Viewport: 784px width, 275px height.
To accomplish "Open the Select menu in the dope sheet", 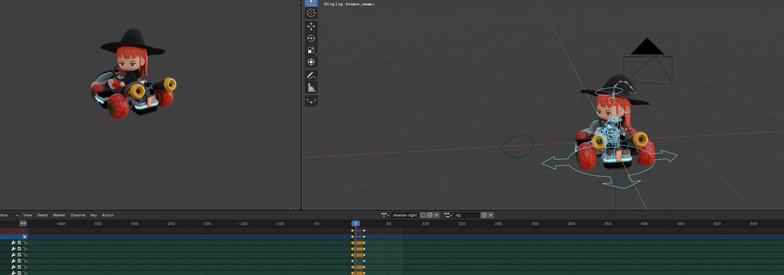I will coord(43,215).
